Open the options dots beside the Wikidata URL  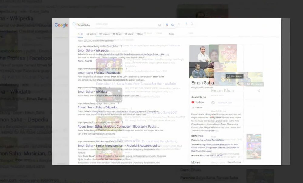coord(110,88)
